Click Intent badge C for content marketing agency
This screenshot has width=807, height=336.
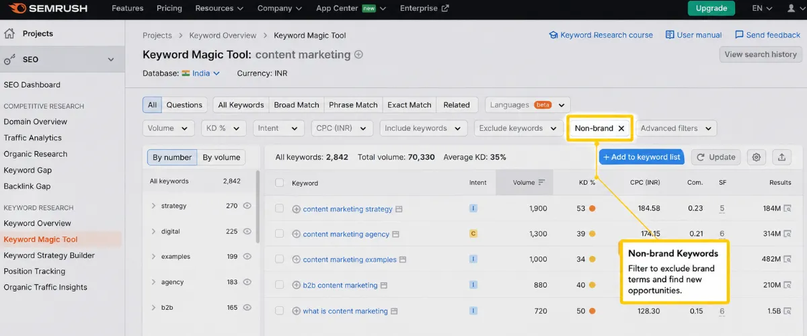coord(473,235)
